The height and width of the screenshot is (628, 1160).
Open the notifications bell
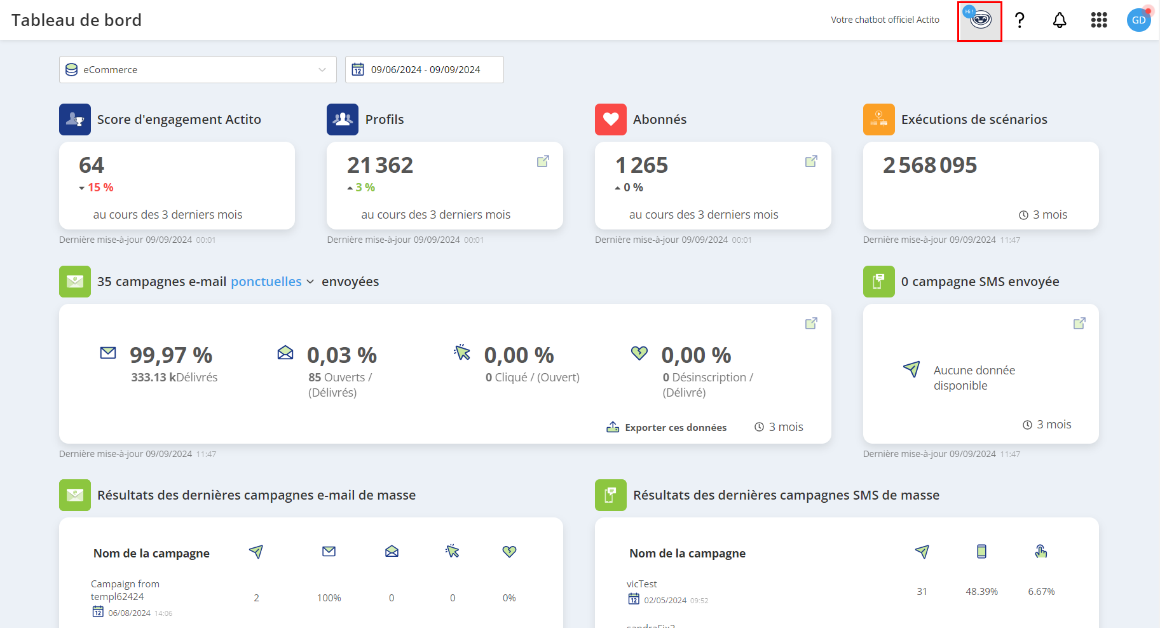1060,20
